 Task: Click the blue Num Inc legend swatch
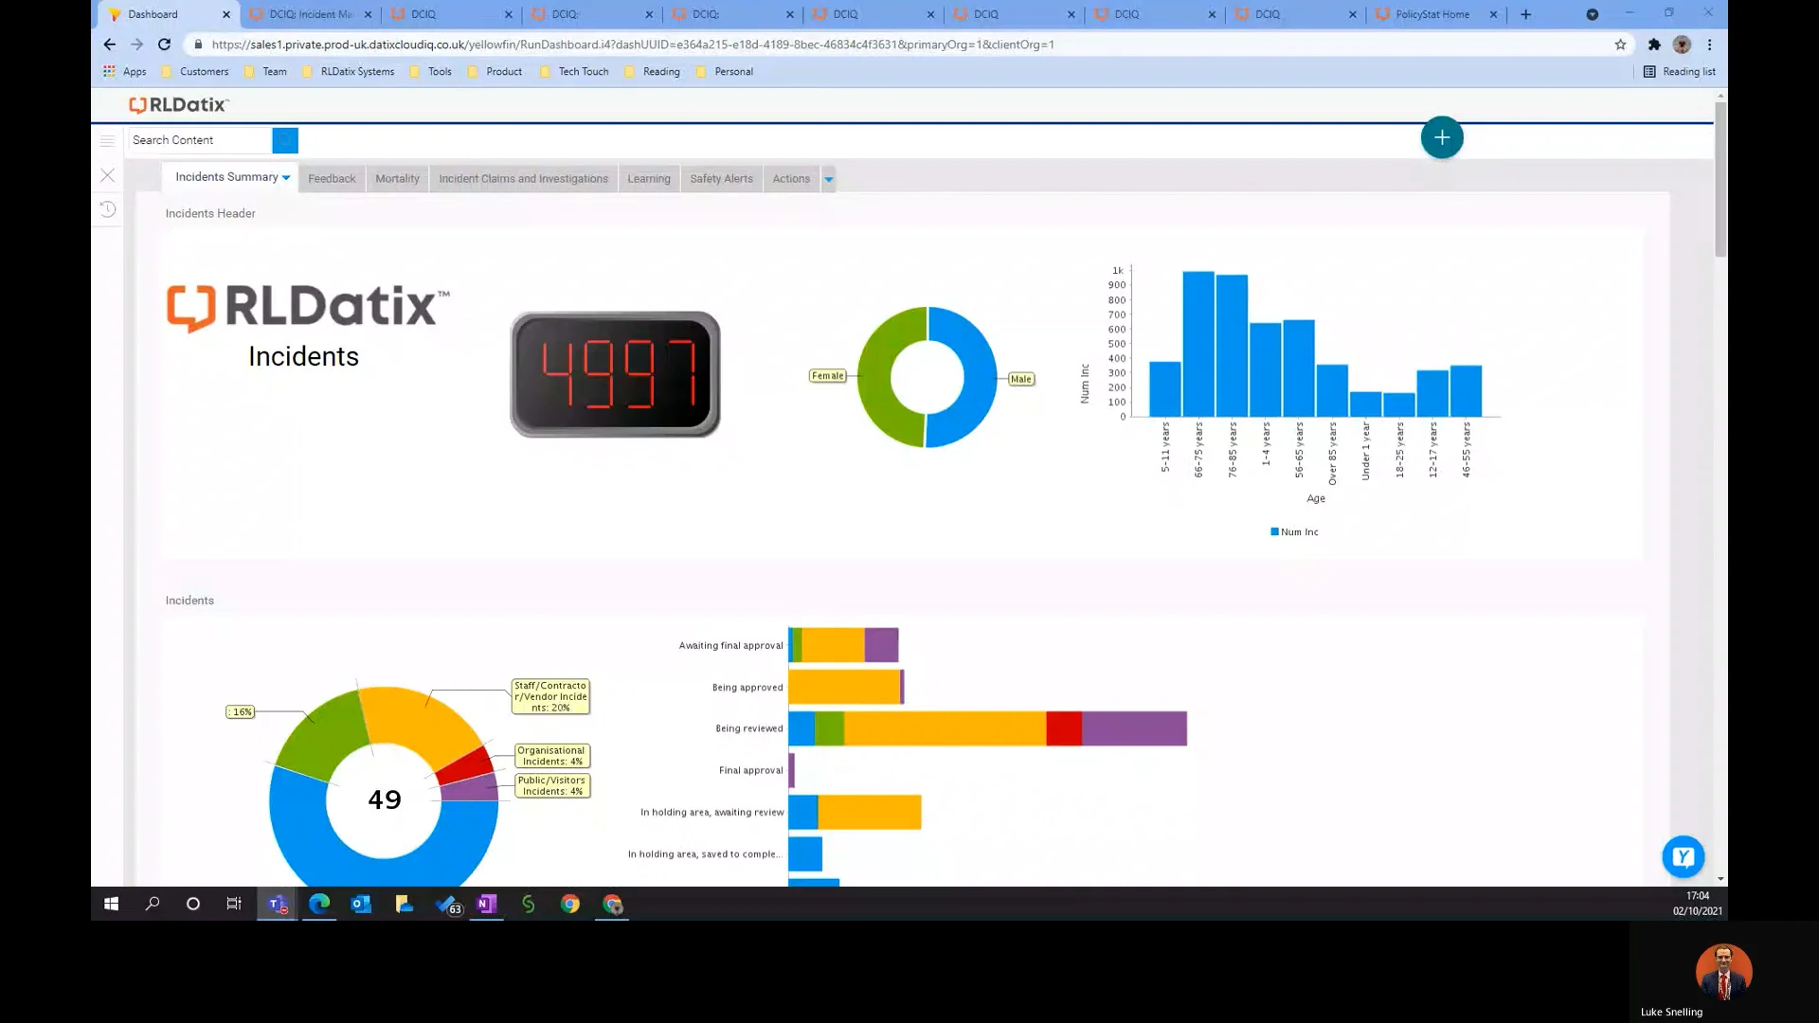pos(1274,531)
